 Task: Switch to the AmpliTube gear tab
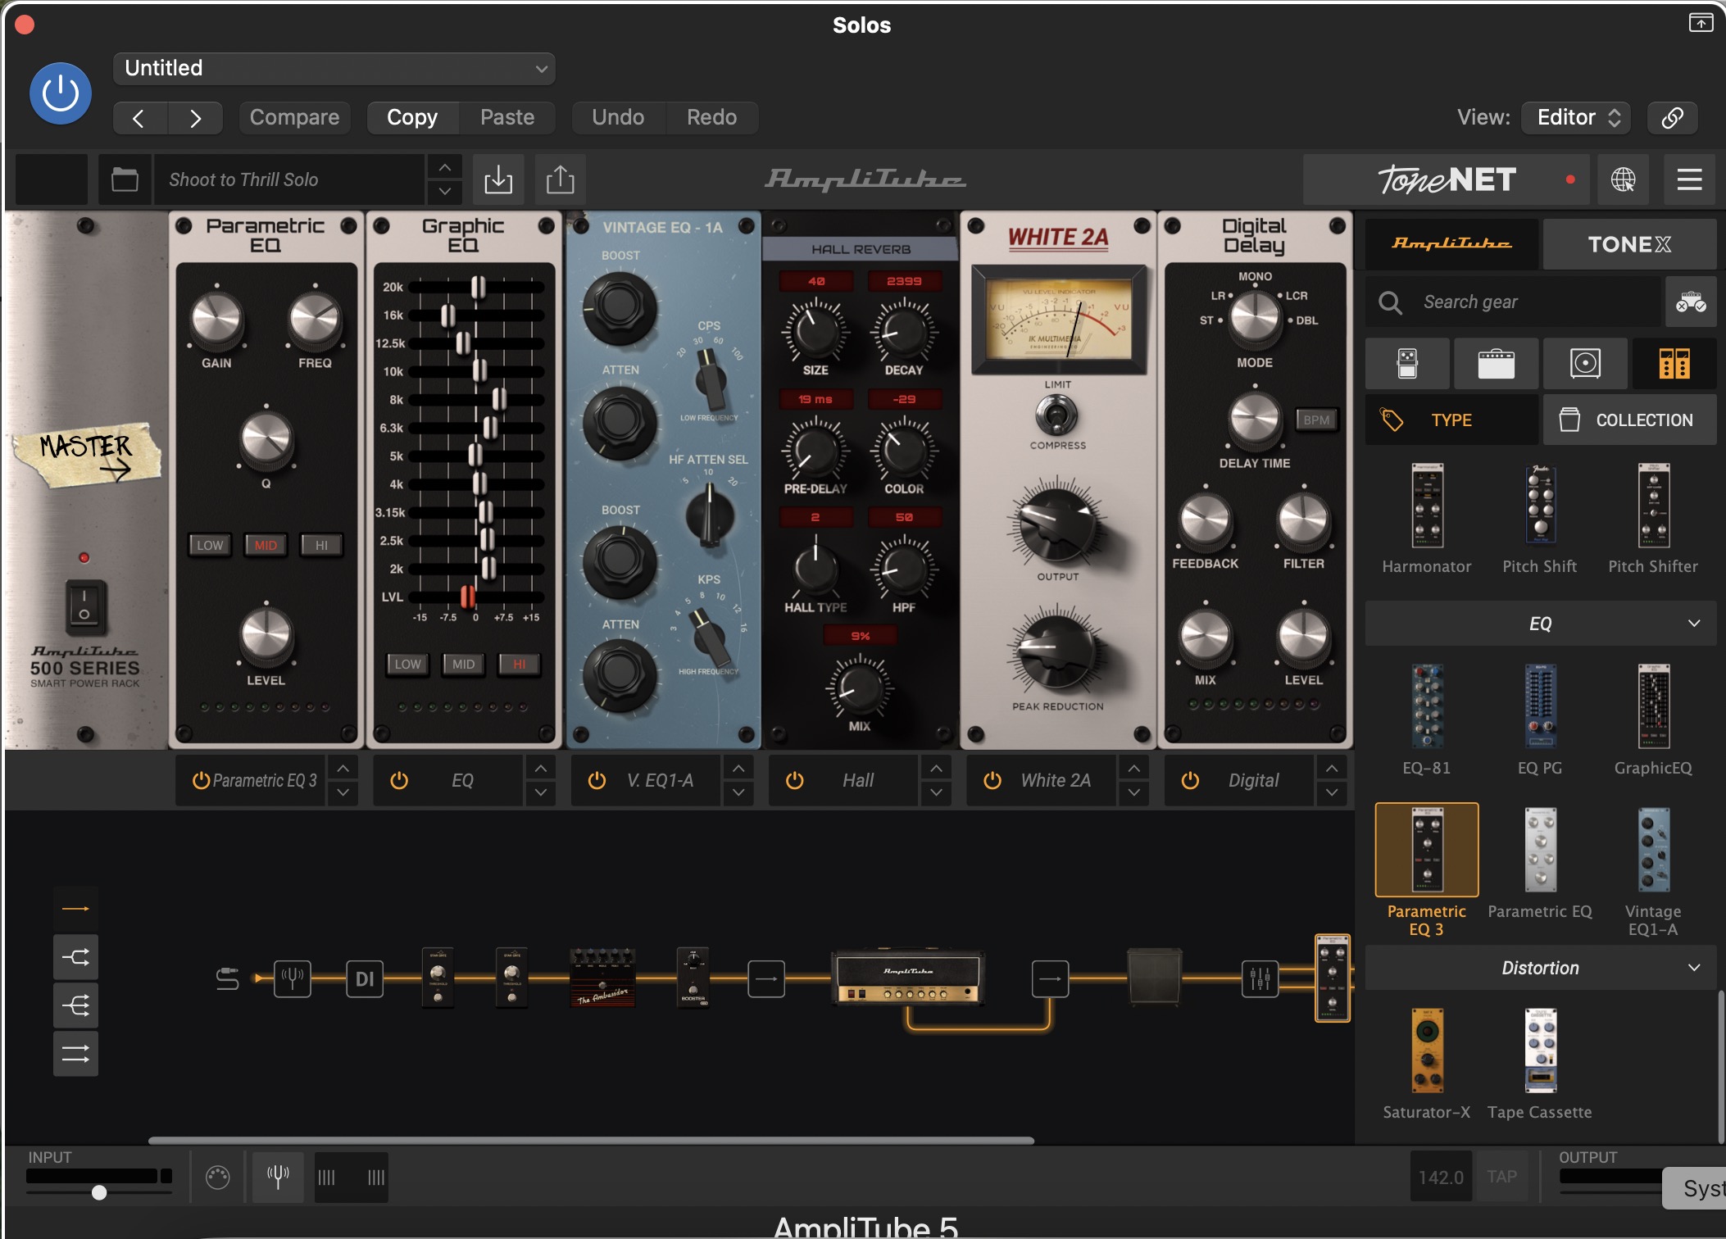point(1451,244)
